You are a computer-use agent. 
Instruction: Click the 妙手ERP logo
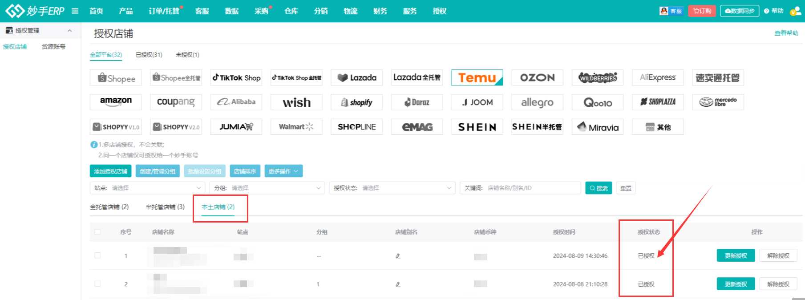[x=35, y=11]
